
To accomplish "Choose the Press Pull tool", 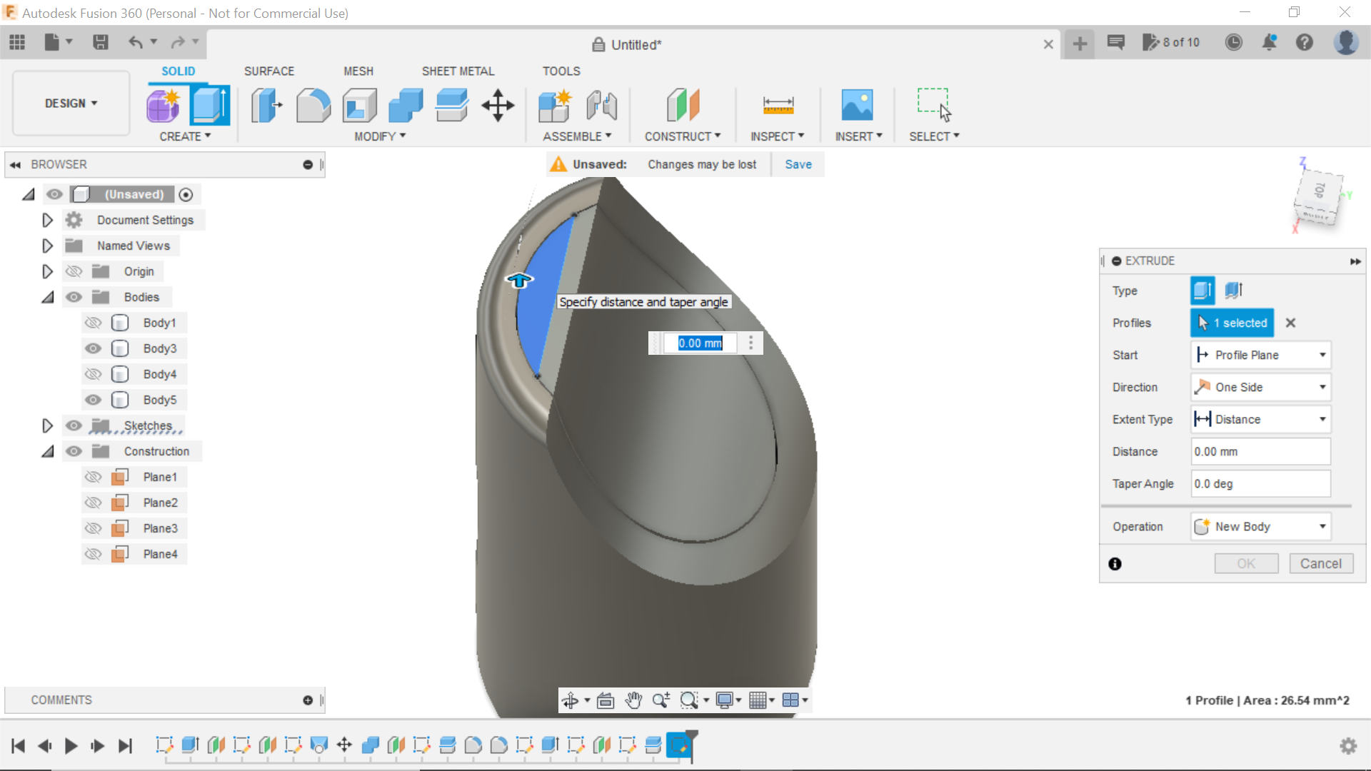I will click(x=266, y=106).
